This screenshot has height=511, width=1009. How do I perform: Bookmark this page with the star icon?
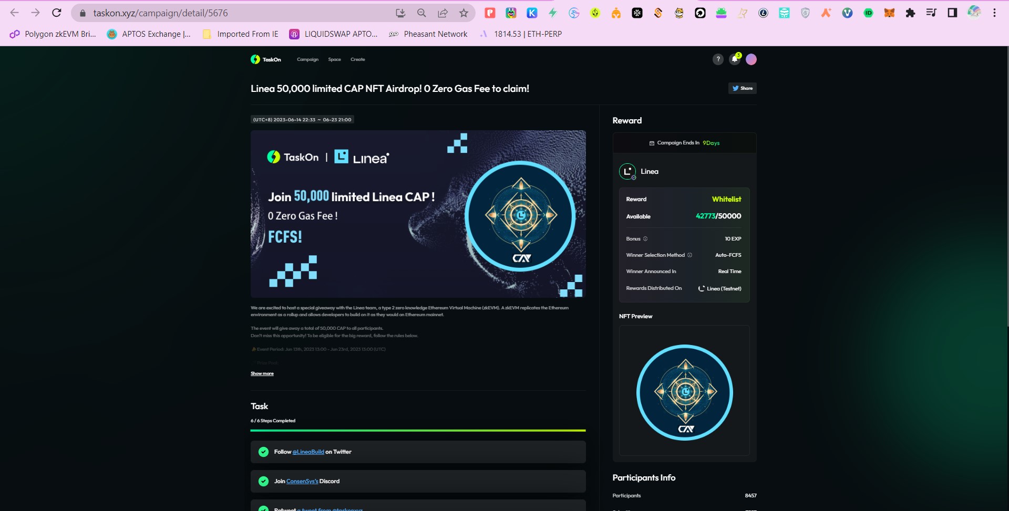(464, 13)
